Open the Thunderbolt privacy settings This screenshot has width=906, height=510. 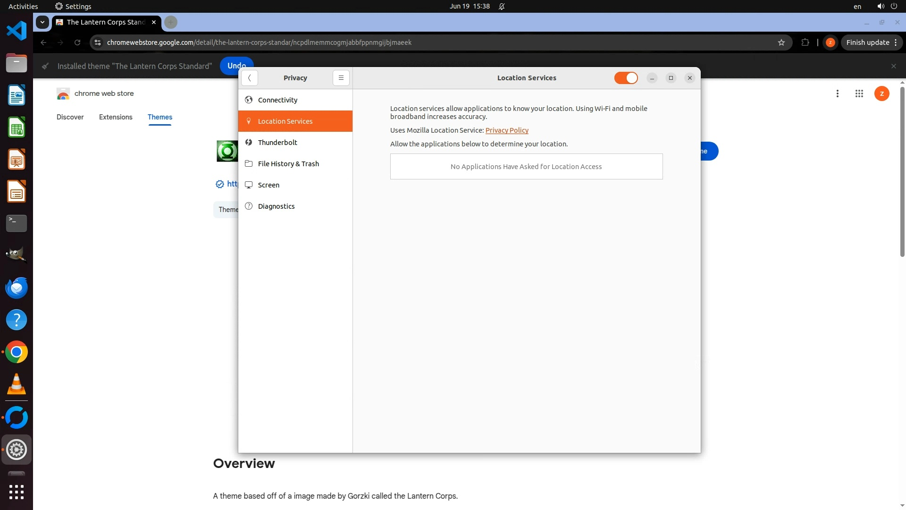click(x=277, y=143)
